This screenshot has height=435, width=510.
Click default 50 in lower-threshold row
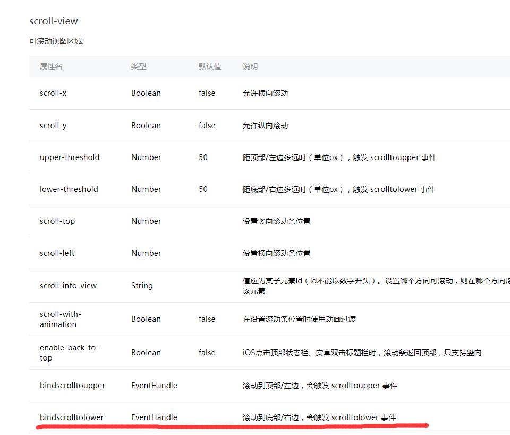pos(203,189)
